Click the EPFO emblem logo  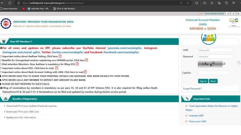[x=6, y=23]
